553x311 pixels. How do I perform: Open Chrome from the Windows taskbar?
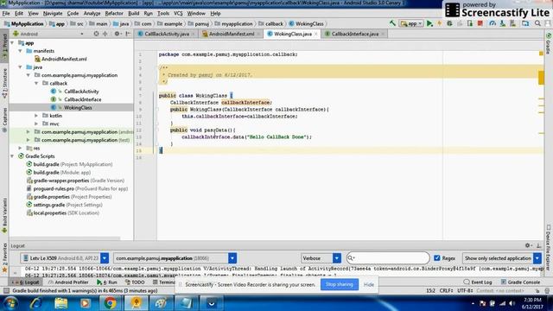pos(110,303)
